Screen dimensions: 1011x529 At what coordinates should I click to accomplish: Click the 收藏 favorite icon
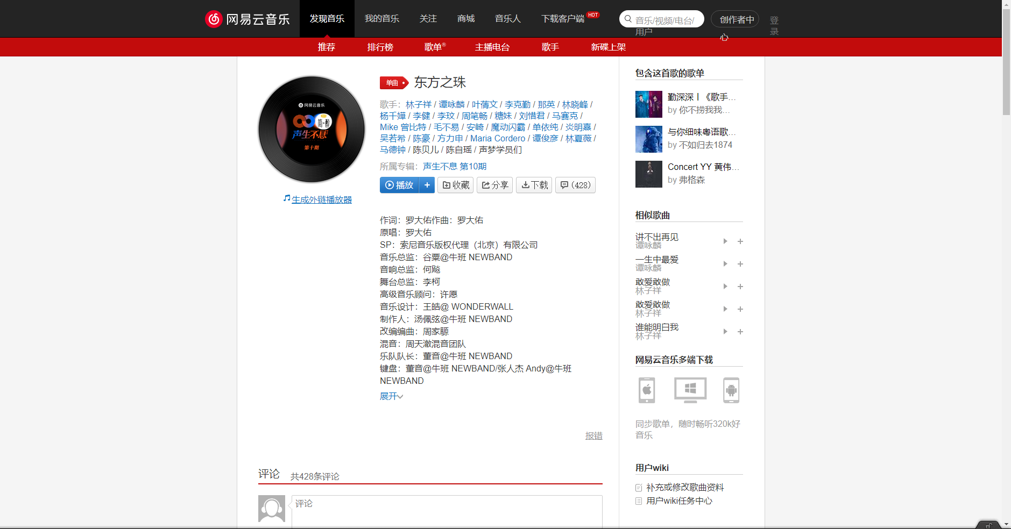(455, 185)
